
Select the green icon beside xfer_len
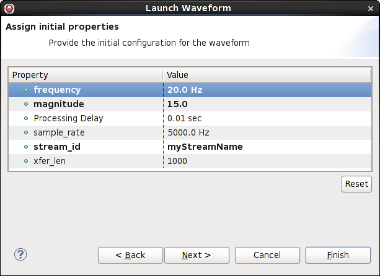pos(26,161)
